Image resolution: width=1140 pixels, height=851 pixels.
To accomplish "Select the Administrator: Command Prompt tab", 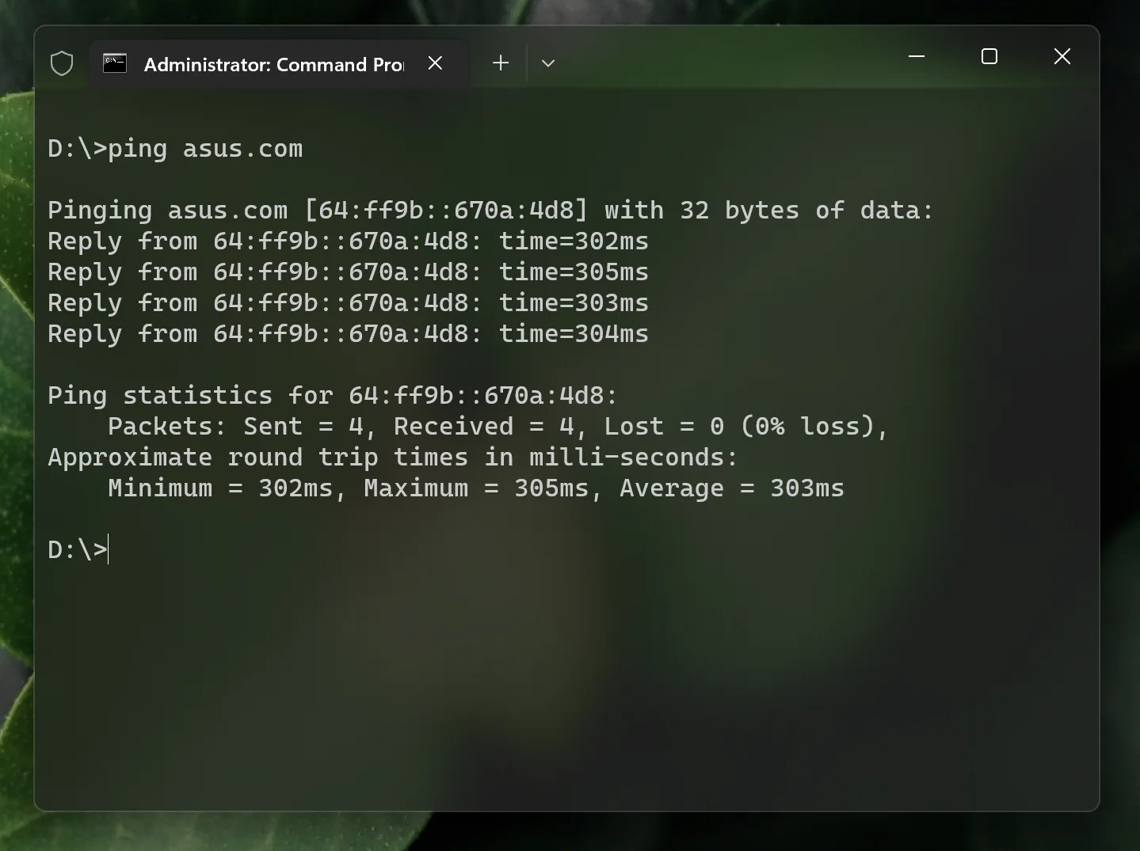I will [x=279, y=64].
